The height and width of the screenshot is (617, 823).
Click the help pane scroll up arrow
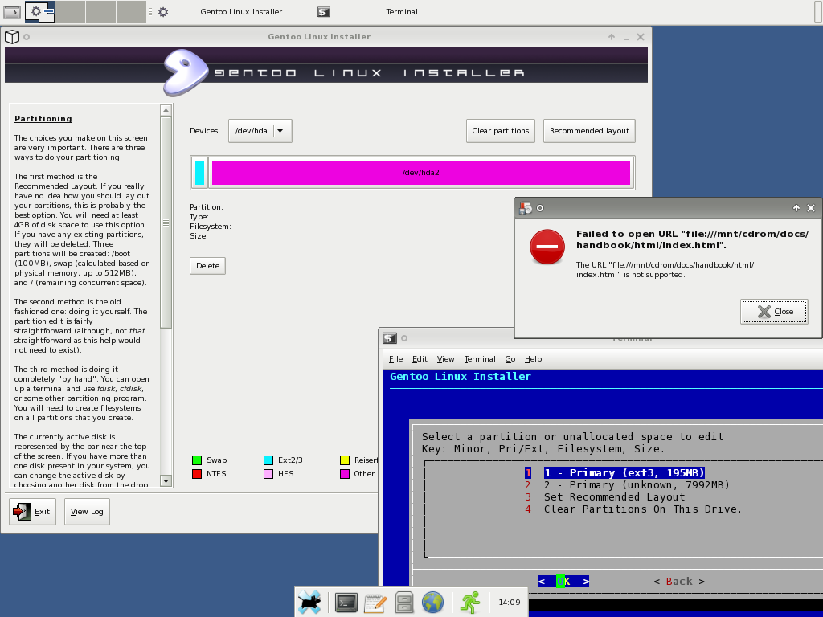coord(166,110)
